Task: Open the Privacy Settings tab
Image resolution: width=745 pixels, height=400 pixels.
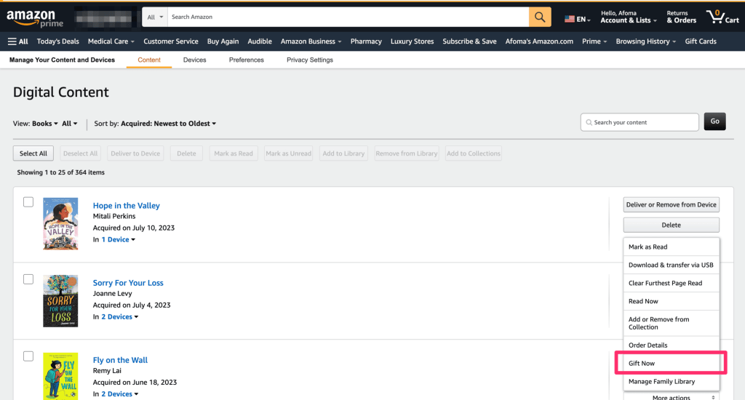Action: [310, 60]
